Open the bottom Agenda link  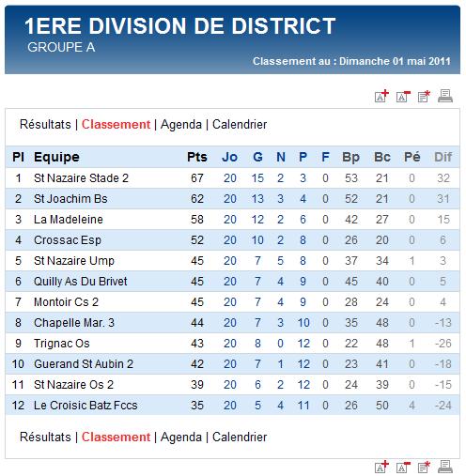[x=181, y=438]
